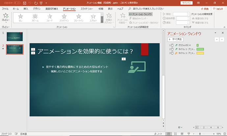The image size is (227, 136).
Task: Open the Trigger timing (開始のタイミング) dropdown
Action: [139, 18]
